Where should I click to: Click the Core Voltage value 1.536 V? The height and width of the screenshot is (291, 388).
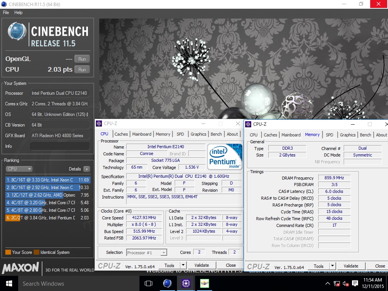click(192, 167)
